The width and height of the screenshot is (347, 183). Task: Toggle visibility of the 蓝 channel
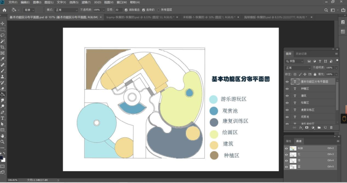coord(286,167)
